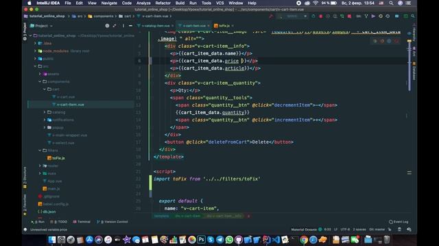Collapse the src folder arrow
The image size is (439, 246).
pyautogui.click(x=35, y=66)
